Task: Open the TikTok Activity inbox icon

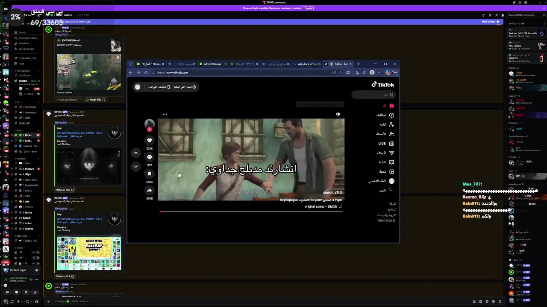Action: point(391,162)
